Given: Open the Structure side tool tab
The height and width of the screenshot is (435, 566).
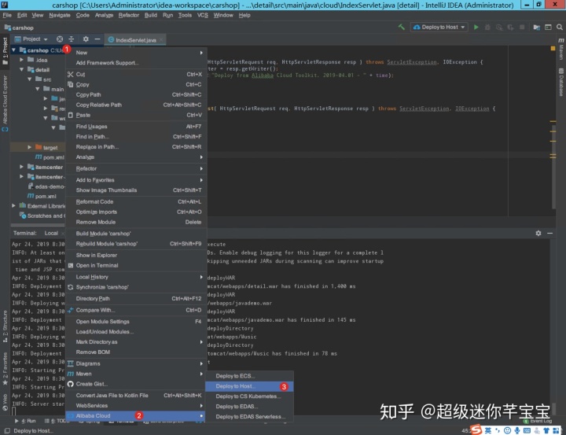Looking at the screenshot, I should tap(5, 326).
